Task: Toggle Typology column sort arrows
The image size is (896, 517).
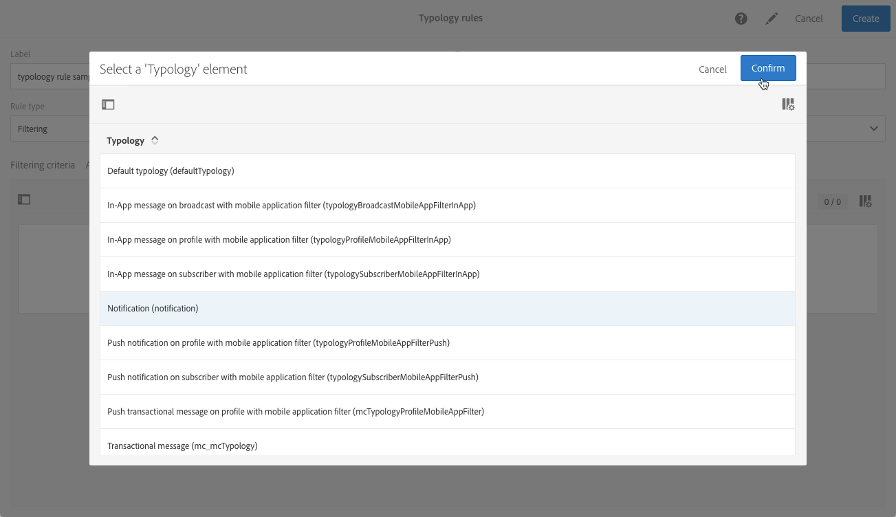Action: click(155, 140)
